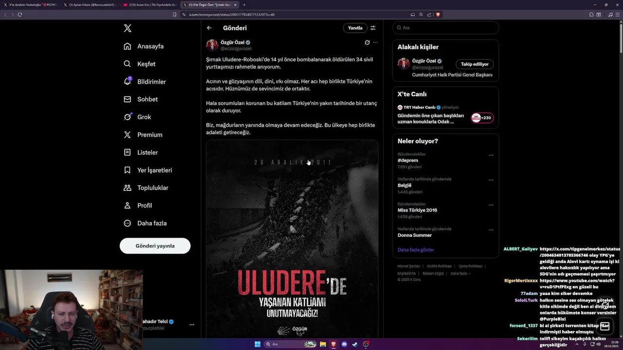Click Gönderi yayınla button
The image size is (623, 350).
click(x=155, y=245)
